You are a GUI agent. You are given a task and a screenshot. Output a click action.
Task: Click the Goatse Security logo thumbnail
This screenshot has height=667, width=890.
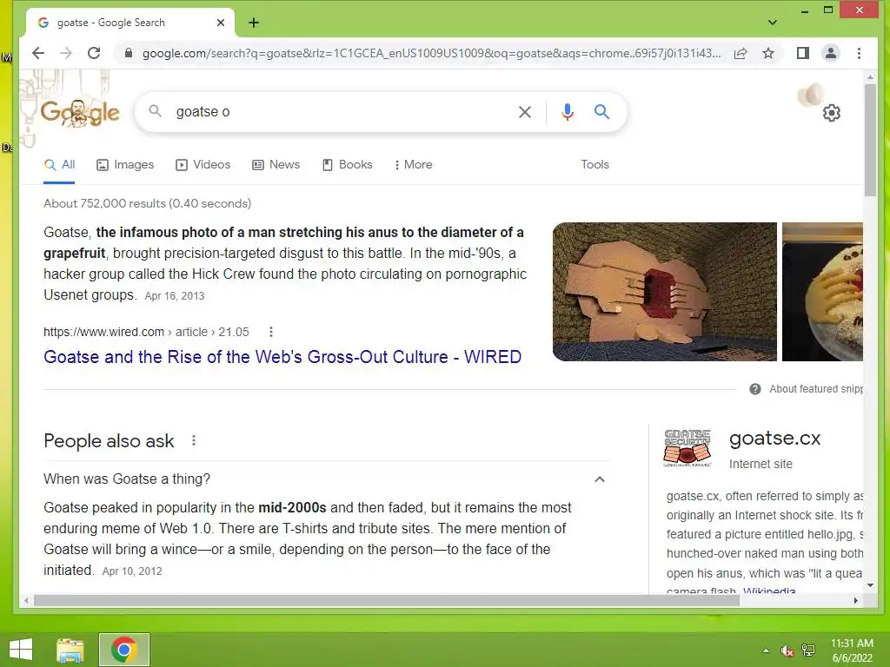(687, 448)
